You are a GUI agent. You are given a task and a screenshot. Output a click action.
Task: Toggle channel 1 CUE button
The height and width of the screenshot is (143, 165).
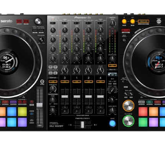[77, 81]
